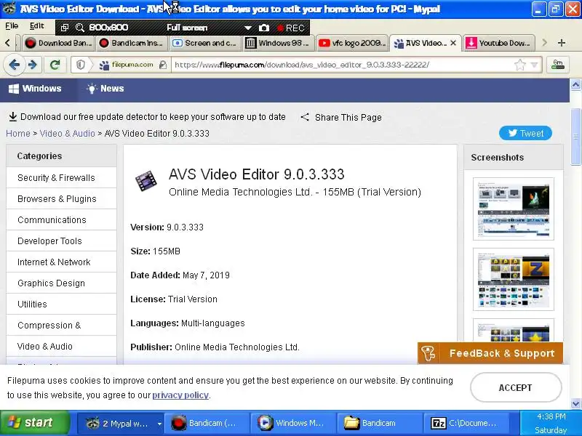Open the privacy policy link

click(x=180, y=395)
